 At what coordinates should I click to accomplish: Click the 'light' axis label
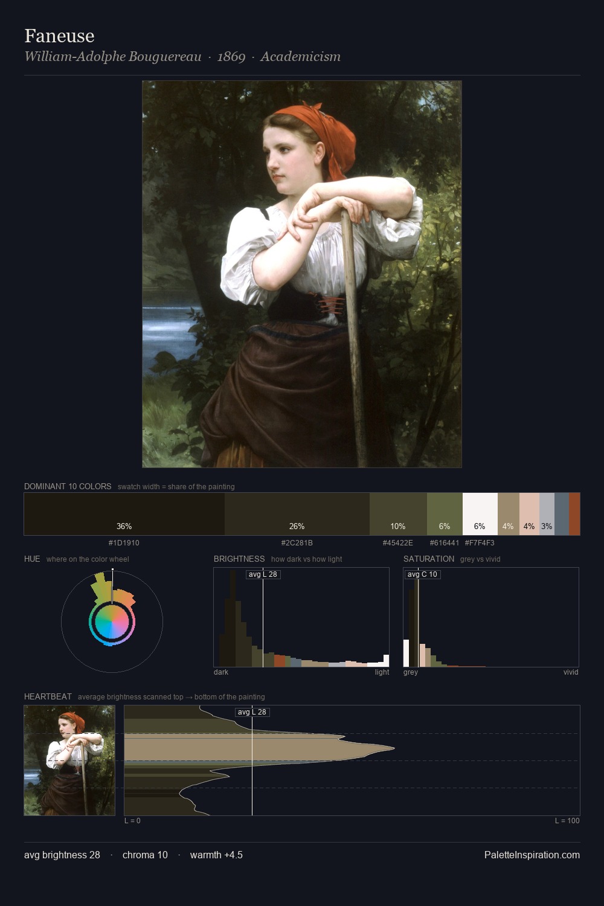coord(382,672)
